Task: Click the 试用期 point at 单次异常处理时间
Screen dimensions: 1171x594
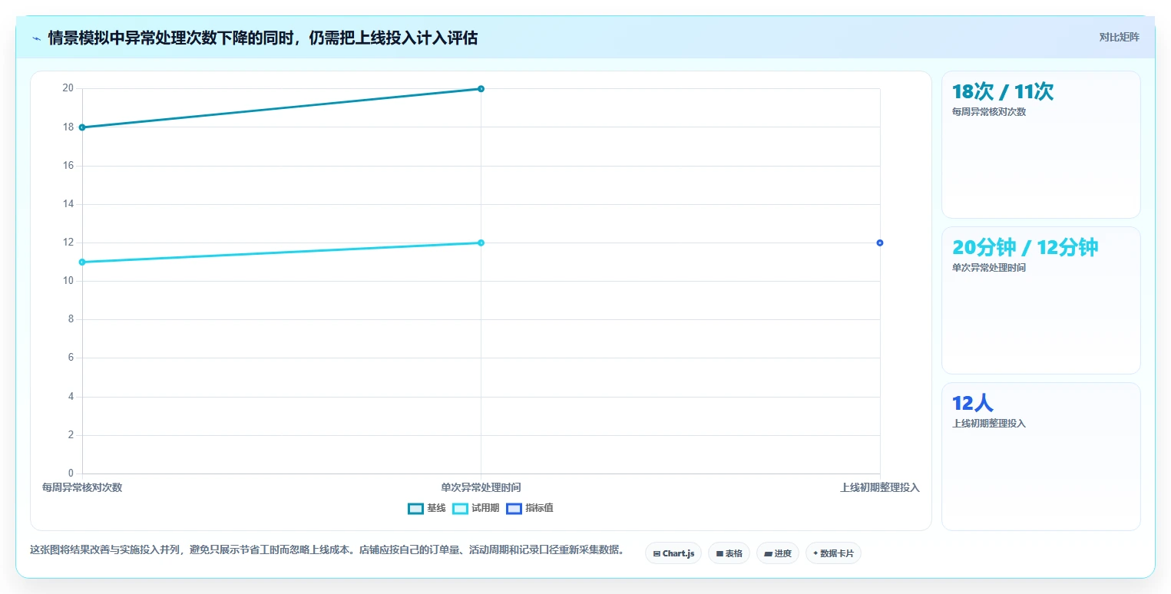Action: click(481, 243)
